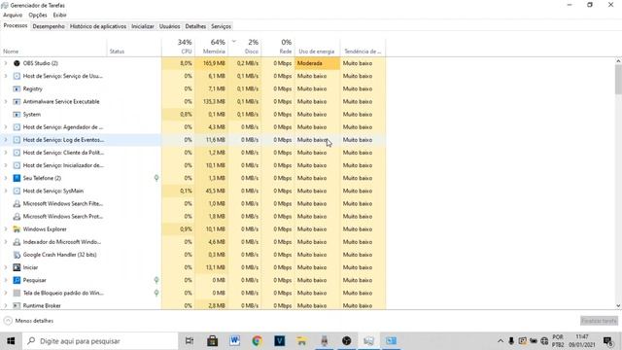Open OBS Studio from the taskbar
Image resolution: width=622 pixels, height=350 pixels.
346,341
